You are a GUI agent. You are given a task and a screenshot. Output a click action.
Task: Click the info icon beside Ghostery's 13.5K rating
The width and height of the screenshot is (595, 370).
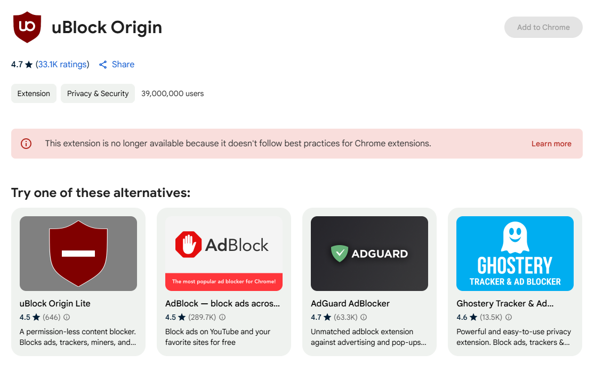pyautogui.click(x=508, y=317)
